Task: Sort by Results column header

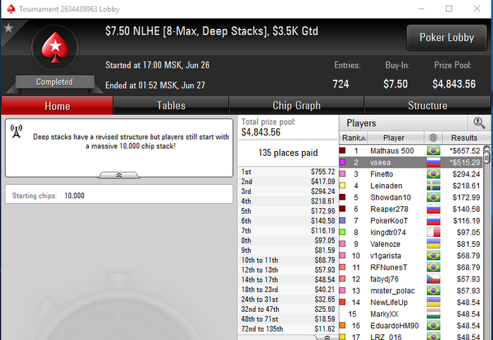Action: (464, 138)
